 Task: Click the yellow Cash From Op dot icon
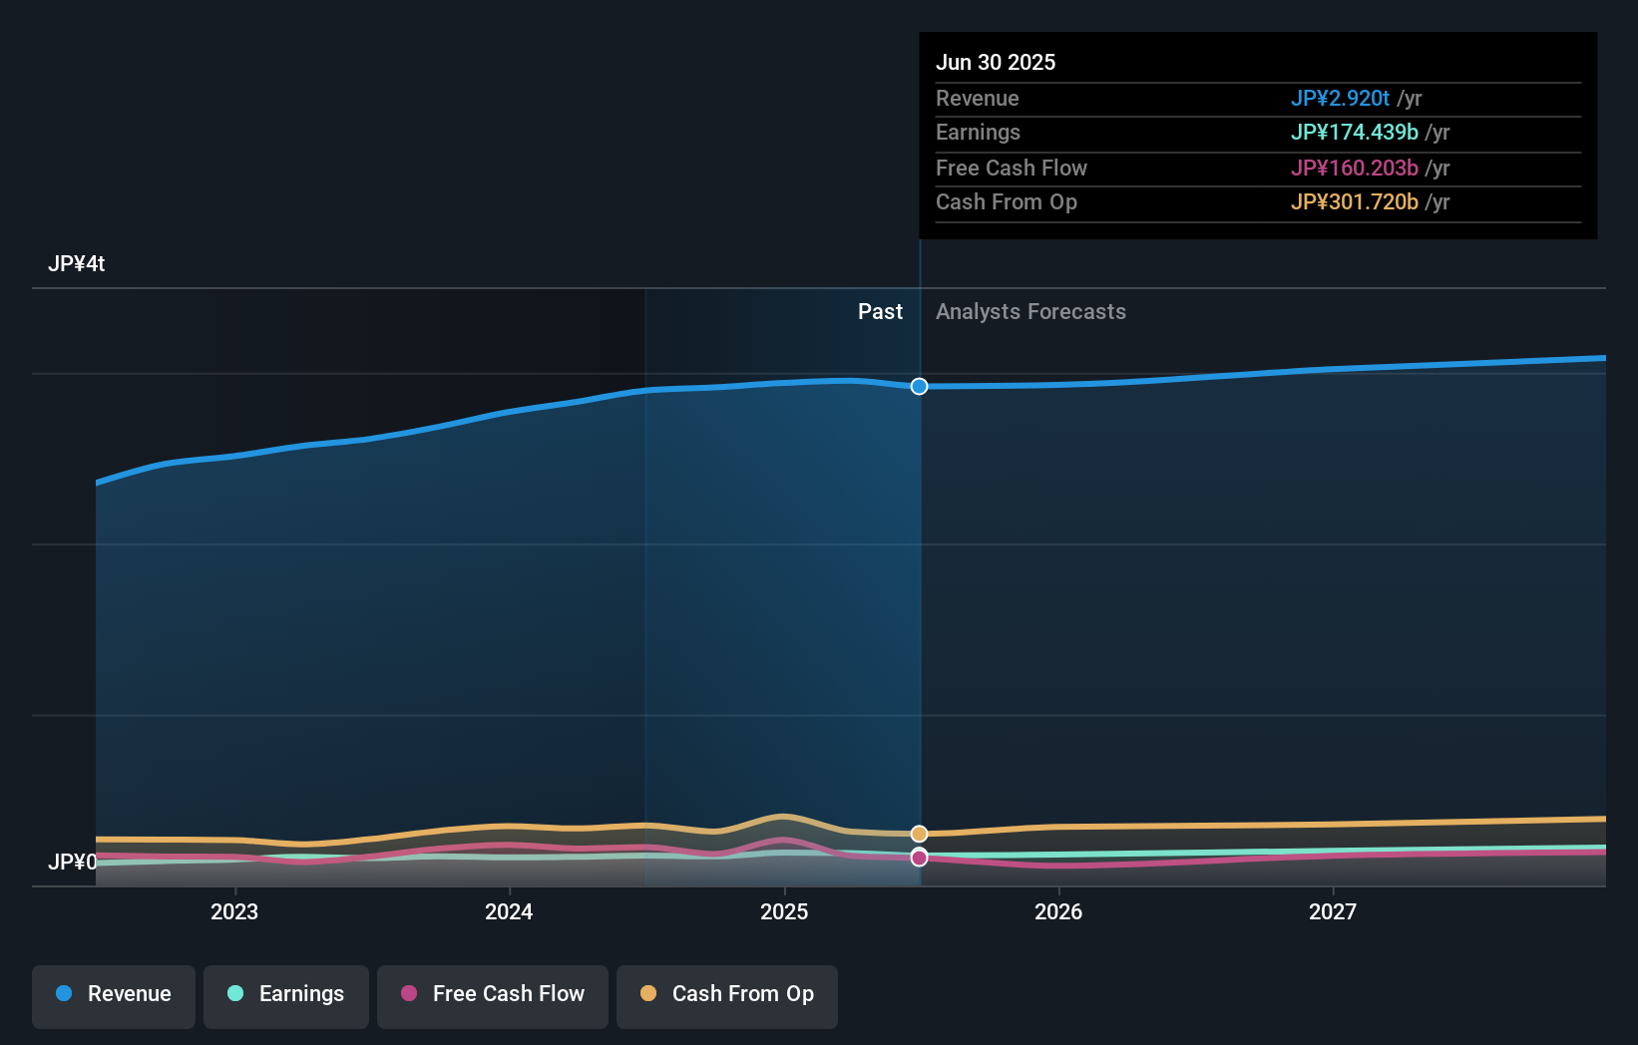[x=648, y=994]
